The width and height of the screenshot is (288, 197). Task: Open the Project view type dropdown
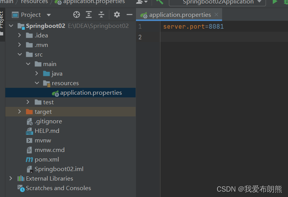(49, 15)
